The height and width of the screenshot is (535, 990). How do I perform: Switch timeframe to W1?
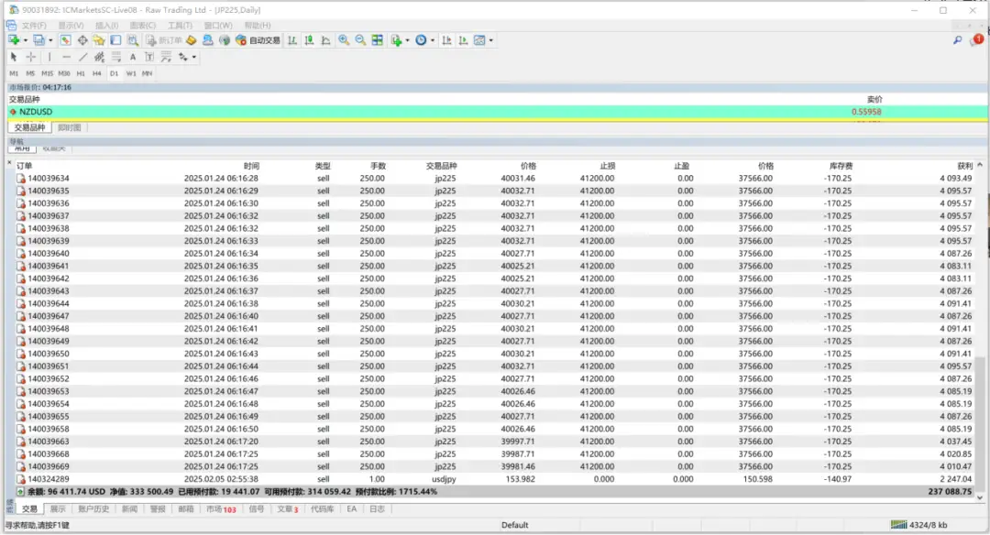(x=131, y=73)
